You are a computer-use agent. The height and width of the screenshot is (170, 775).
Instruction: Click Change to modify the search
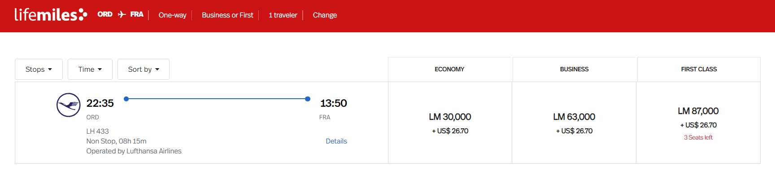325,15
